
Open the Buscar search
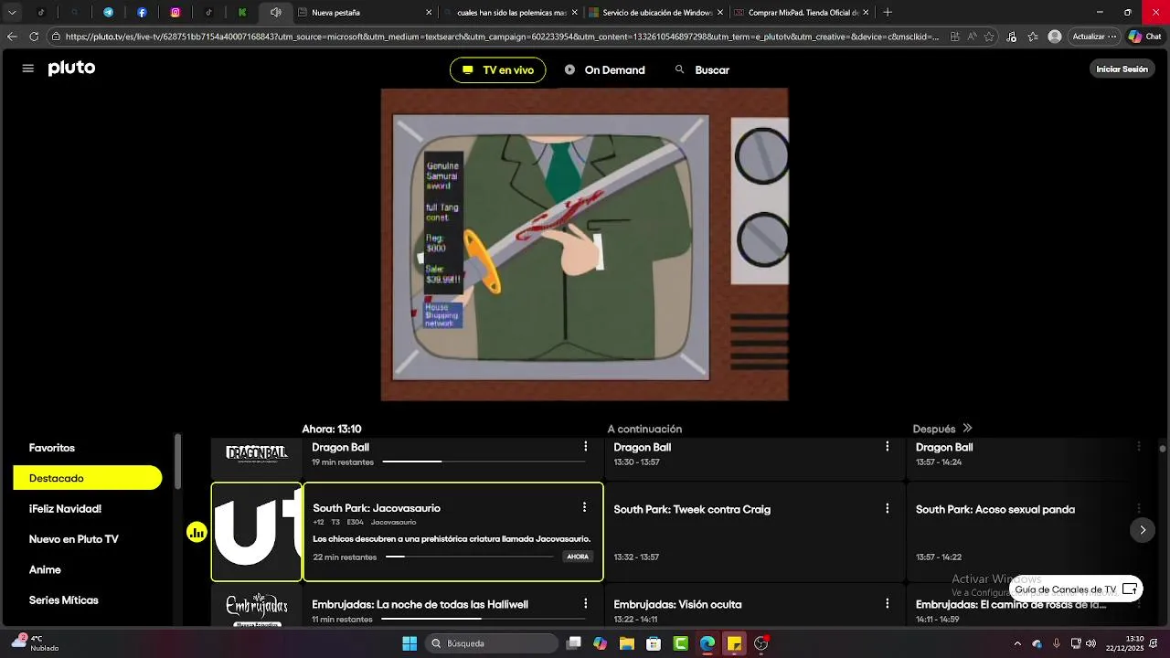[702, 70]
